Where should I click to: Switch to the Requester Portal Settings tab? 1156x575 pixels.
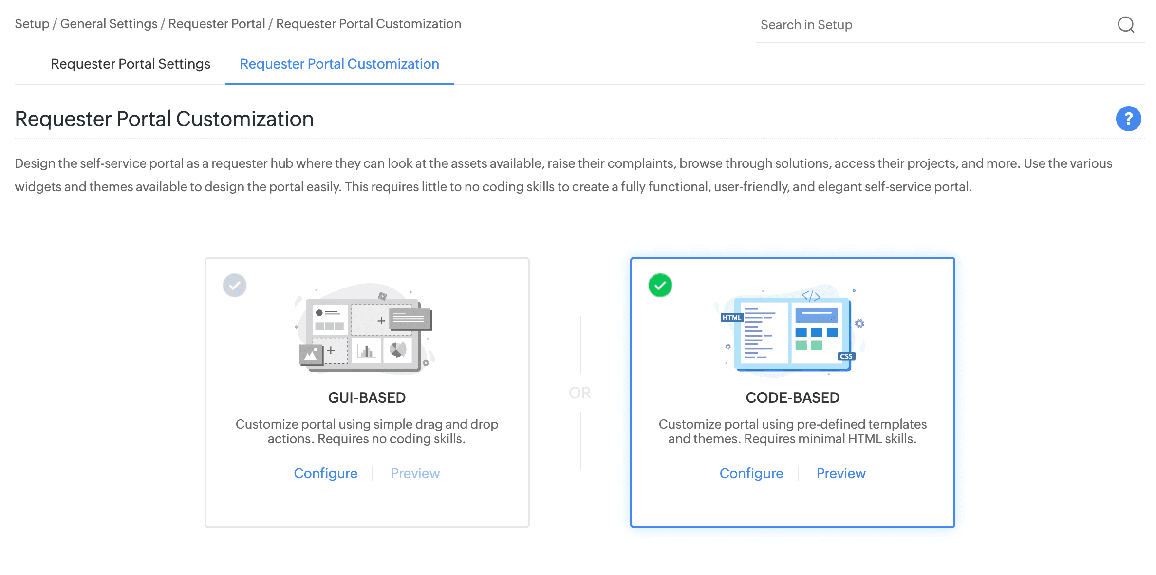[x=131, y=64]
